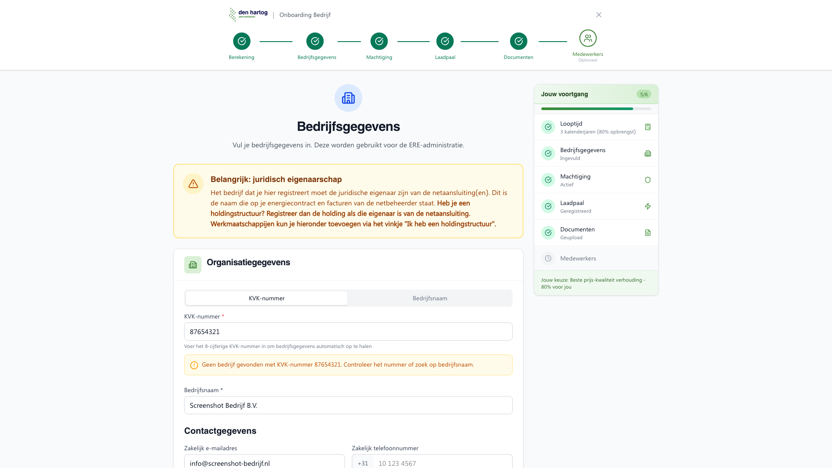Click the 'Geen bedrijf gevonden' warning text
This screenshot has height=468, width=832.
click(x=338, y=364)
